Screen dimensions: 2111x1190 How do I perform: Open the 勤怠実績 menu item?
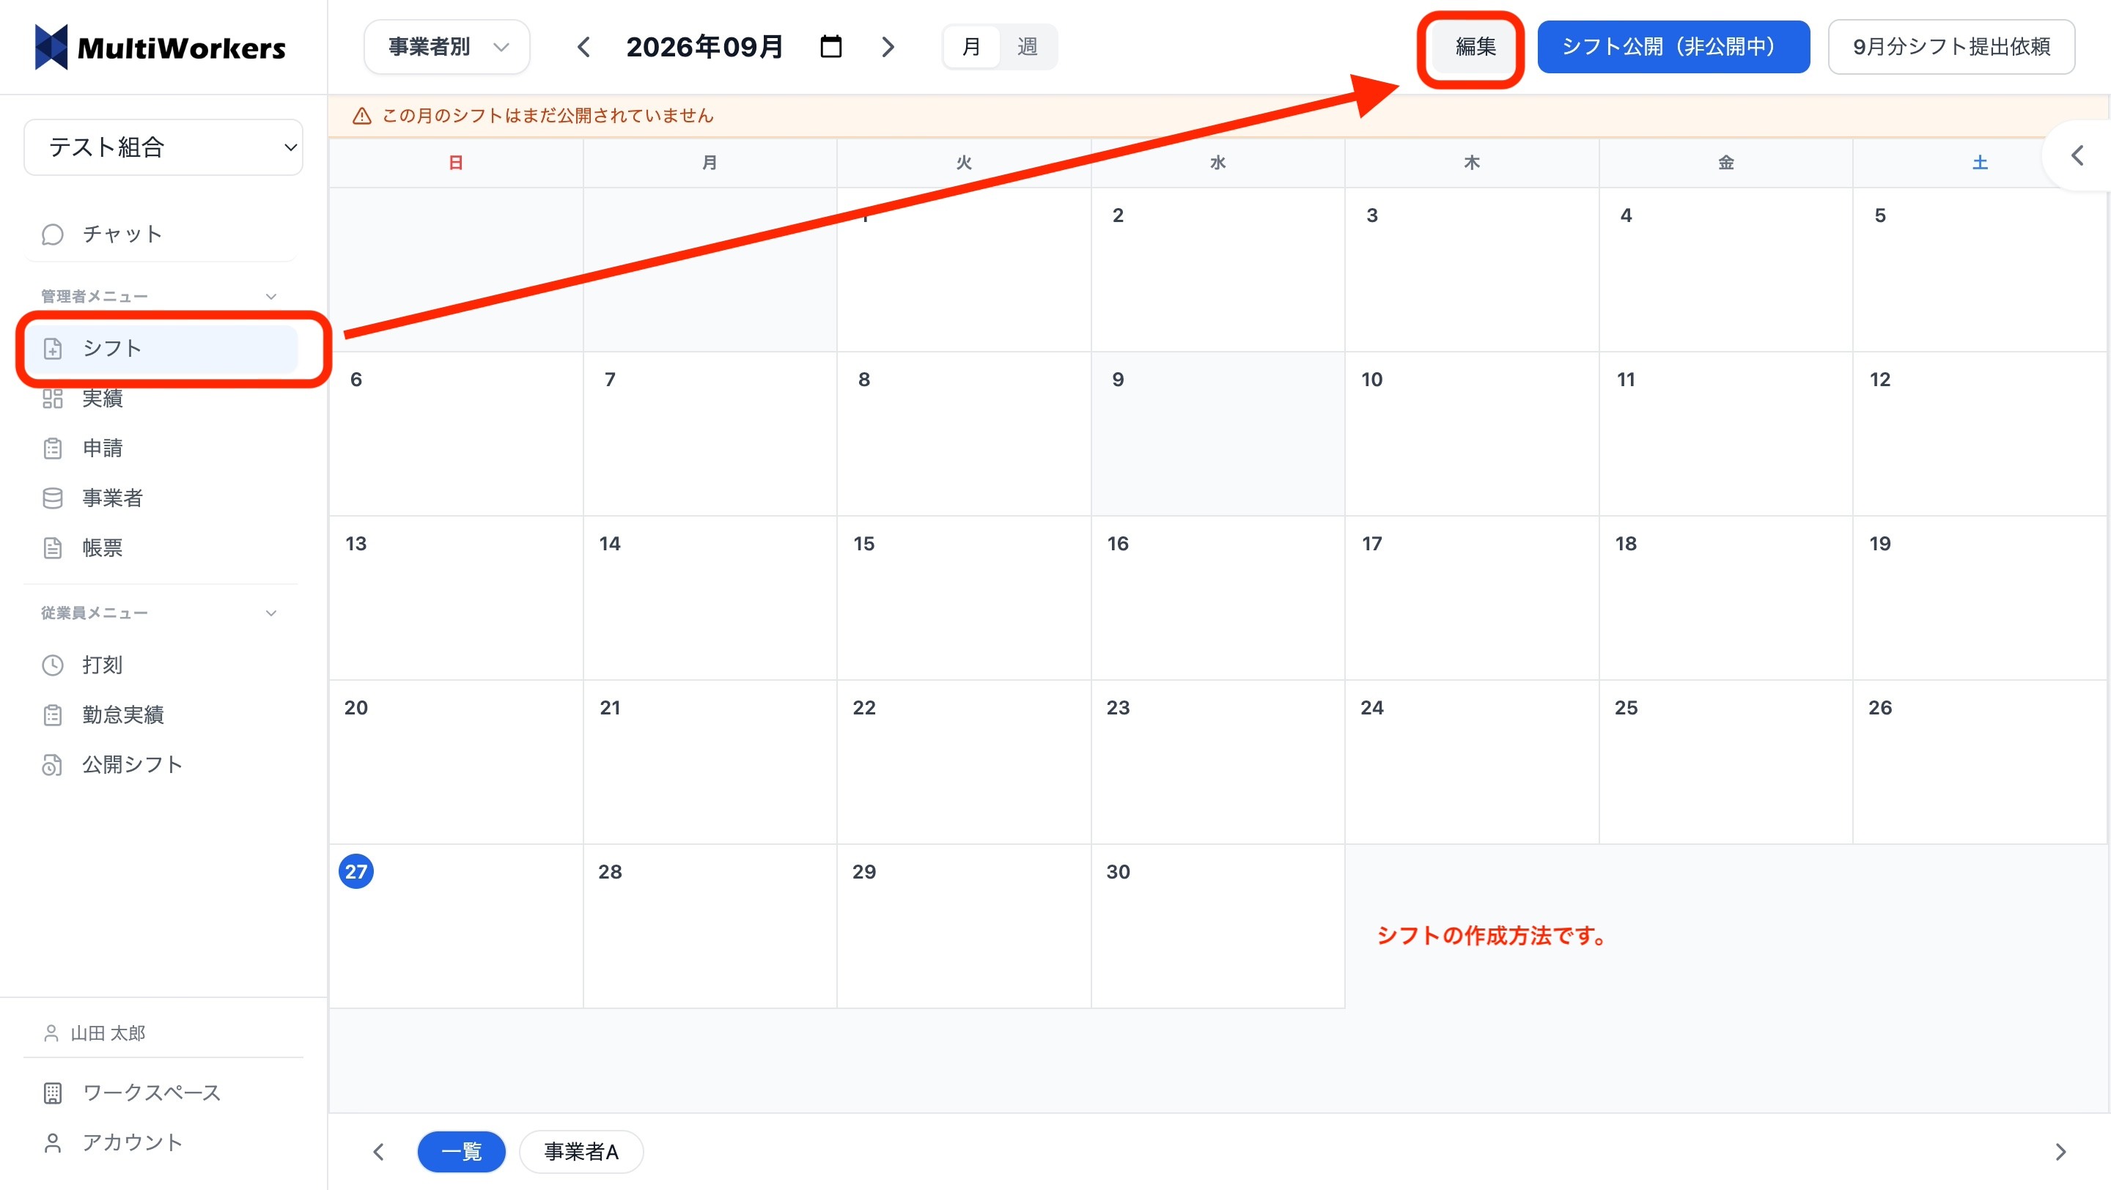[161, 715]
